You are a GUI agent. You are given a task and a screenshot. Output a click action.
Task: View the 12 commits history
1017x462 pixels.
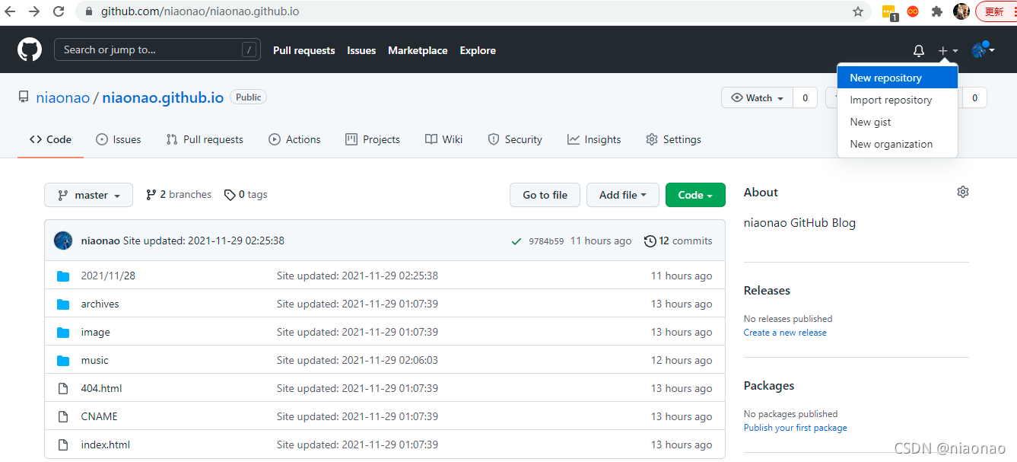click(679, 241)
